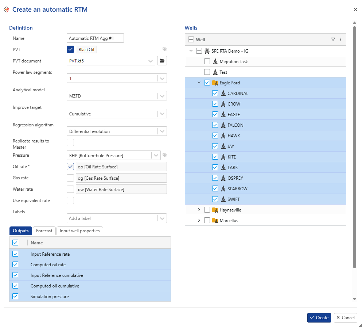This screenshot has height=328, width=362.
Task: Enable the Gas rate checkbox
Action: [70, 178]
